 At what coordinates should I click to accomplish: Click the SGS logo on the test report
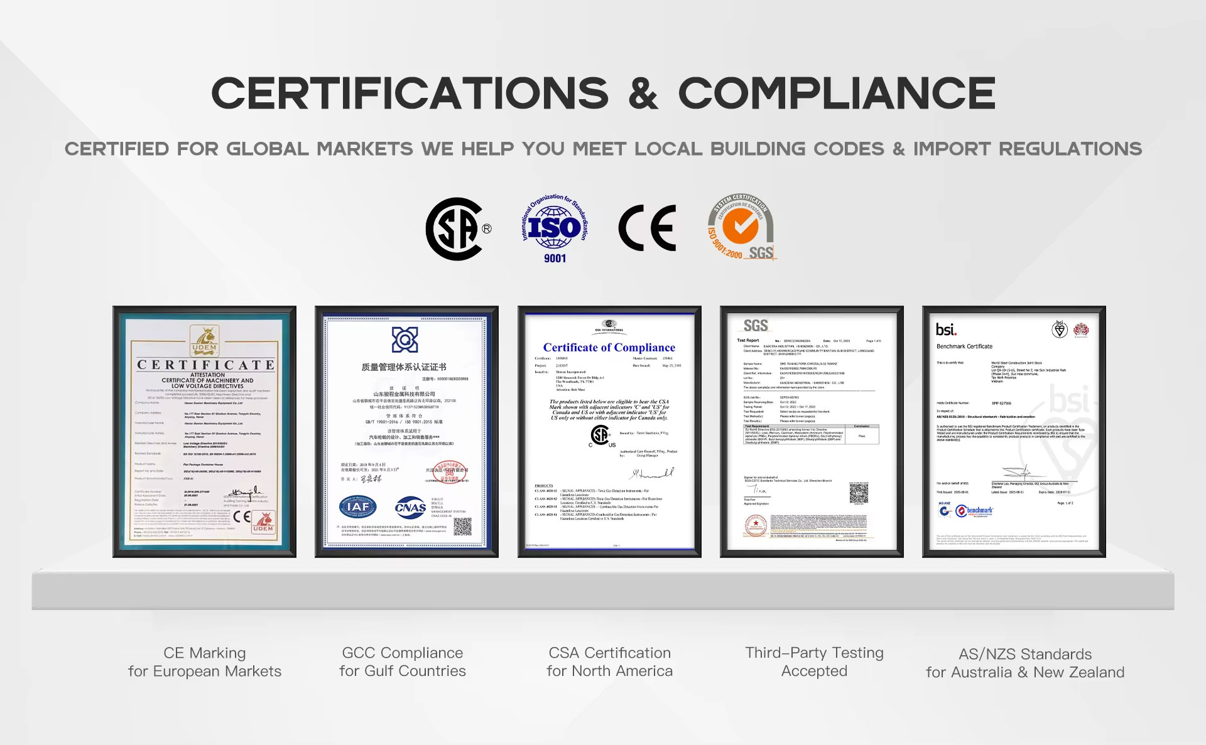coord(756,325)
